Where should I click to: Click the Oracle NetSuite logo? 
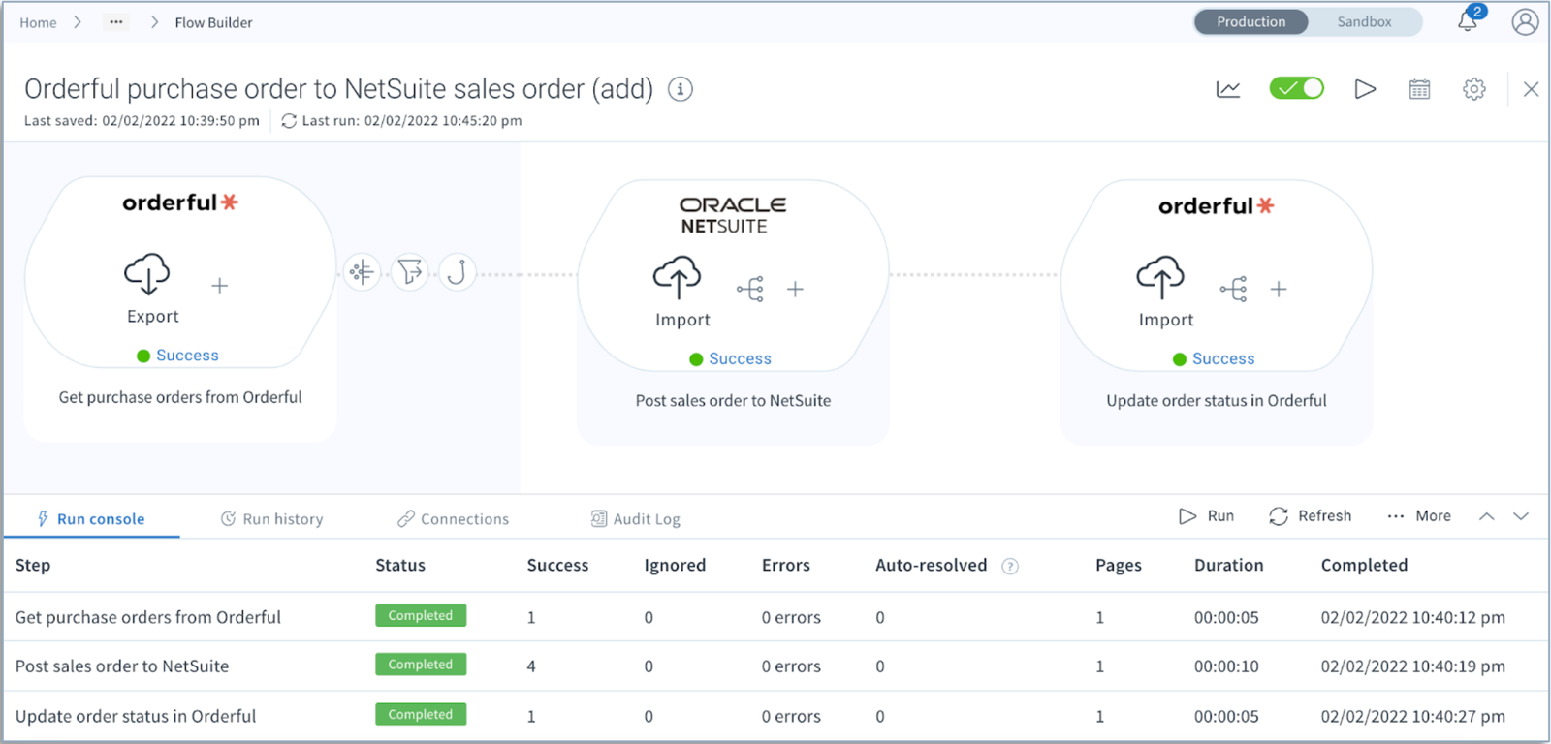pos(733,215)
